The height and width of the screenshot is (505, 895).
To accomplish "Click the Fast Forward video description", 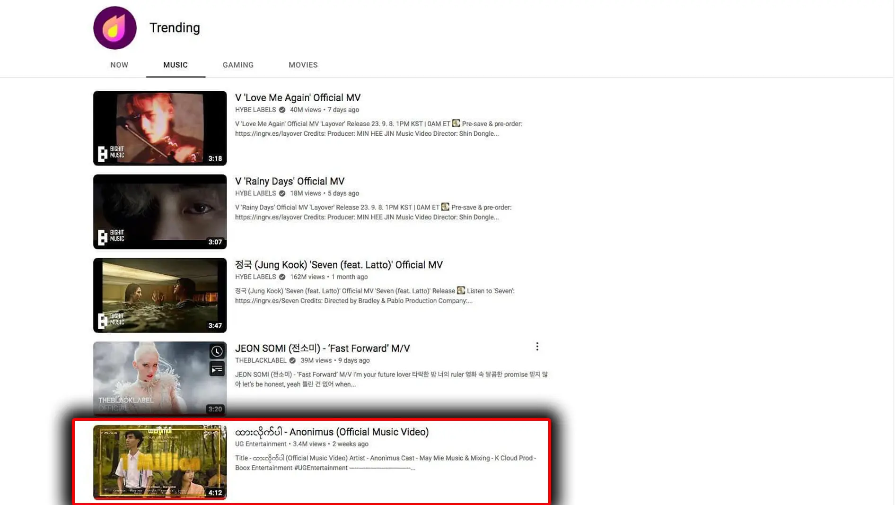I will pyautogui.click(x=391, y=379).
